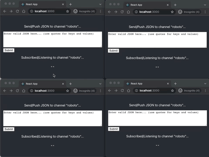Reload page in bottom-right browser window
Image resolution: width=209 pixels, height=157 pixels.
point(122,91)
